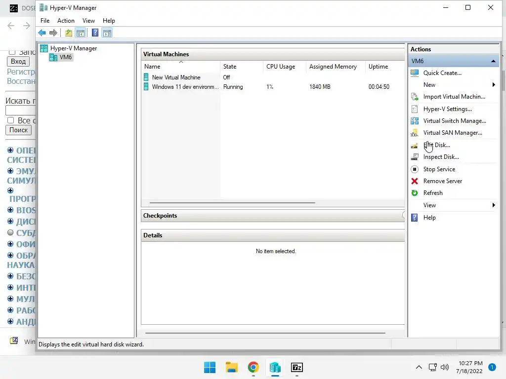The image size is (506, 379).
Task: Sort by the Name column header
Action: (x=181, y=67)
